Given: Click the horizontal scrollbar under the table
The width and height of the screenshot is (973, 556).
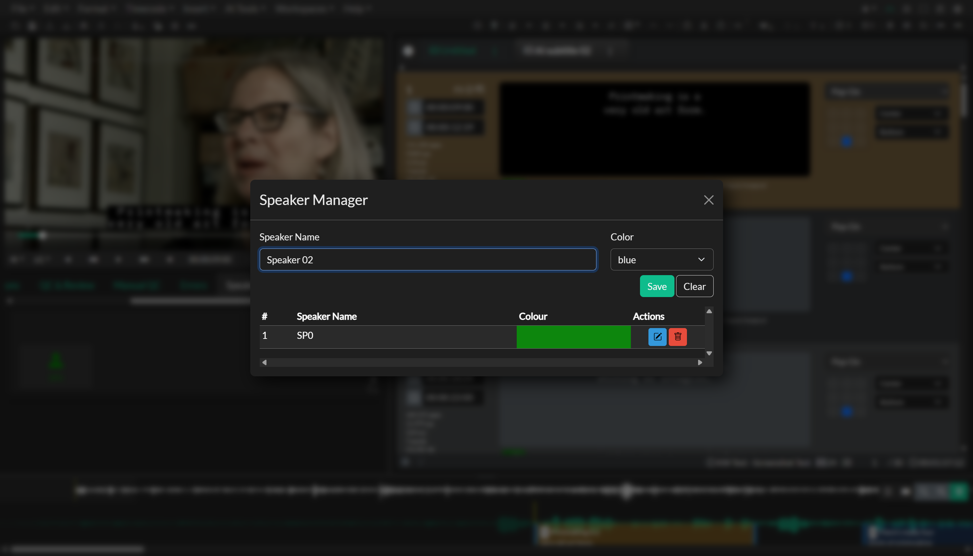Looking at the screenshot, I should (x=482, y=362).
